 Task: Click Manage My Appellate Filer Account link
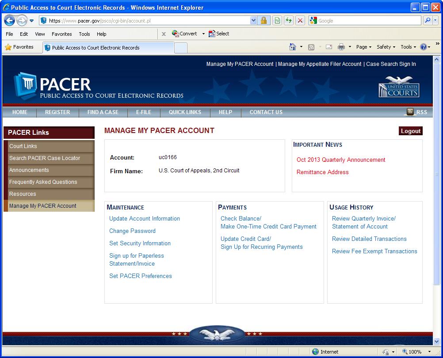(x=320, y=64)
